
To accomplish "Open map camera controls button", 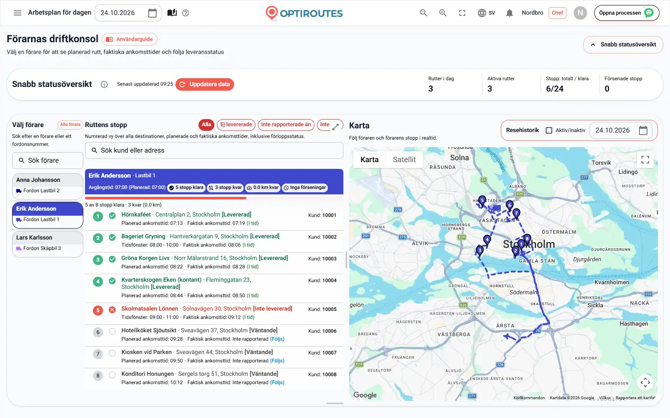I will [x=645, y=382].
